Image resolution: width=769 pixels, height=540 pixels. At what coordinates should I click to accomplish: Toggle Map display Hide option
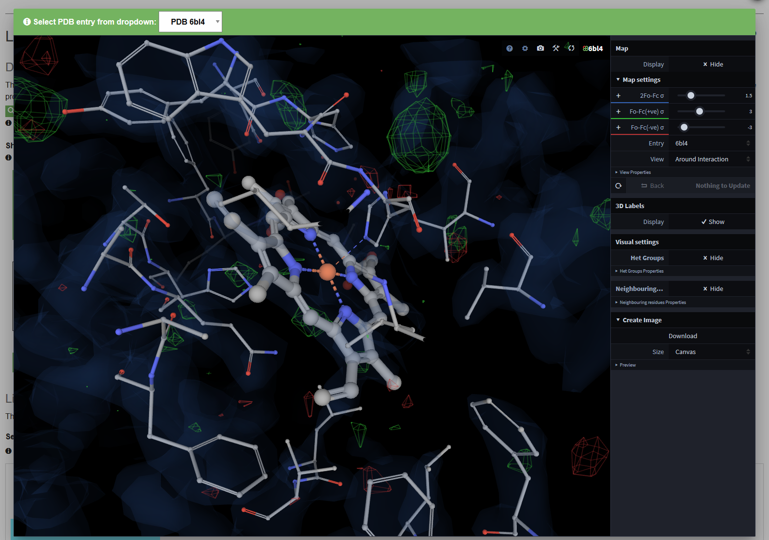(712, 65)
